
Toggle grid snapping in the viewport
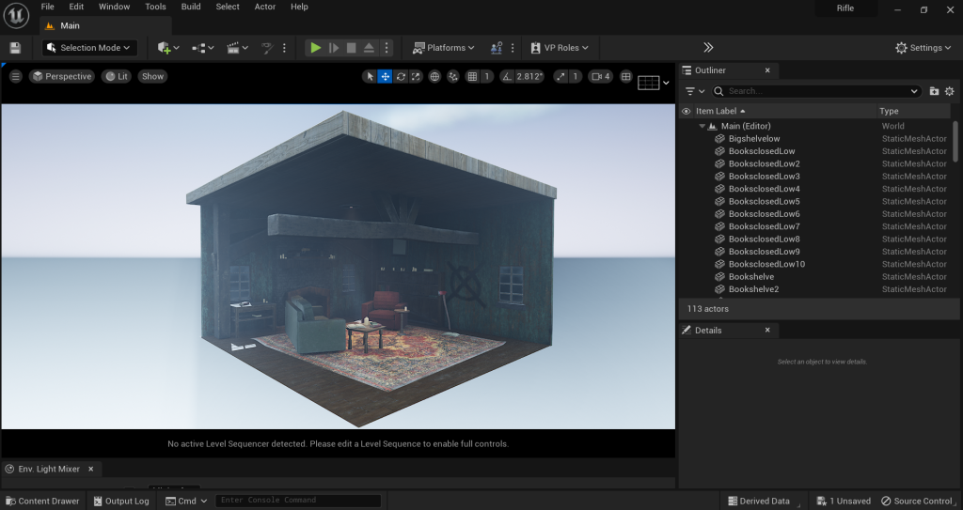pyautogui.click(x=473, y=77)
